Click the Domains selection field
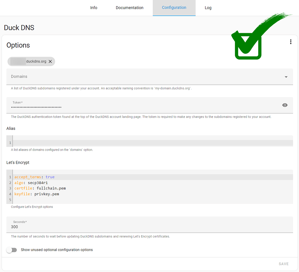Image resolution: width=299 pixels, height=272 pixels. click(150, 77)
